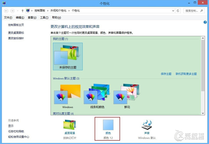209x144 pixels.
Task: Click the theme list scroll up arrow
Action: (x=203, y=38)
